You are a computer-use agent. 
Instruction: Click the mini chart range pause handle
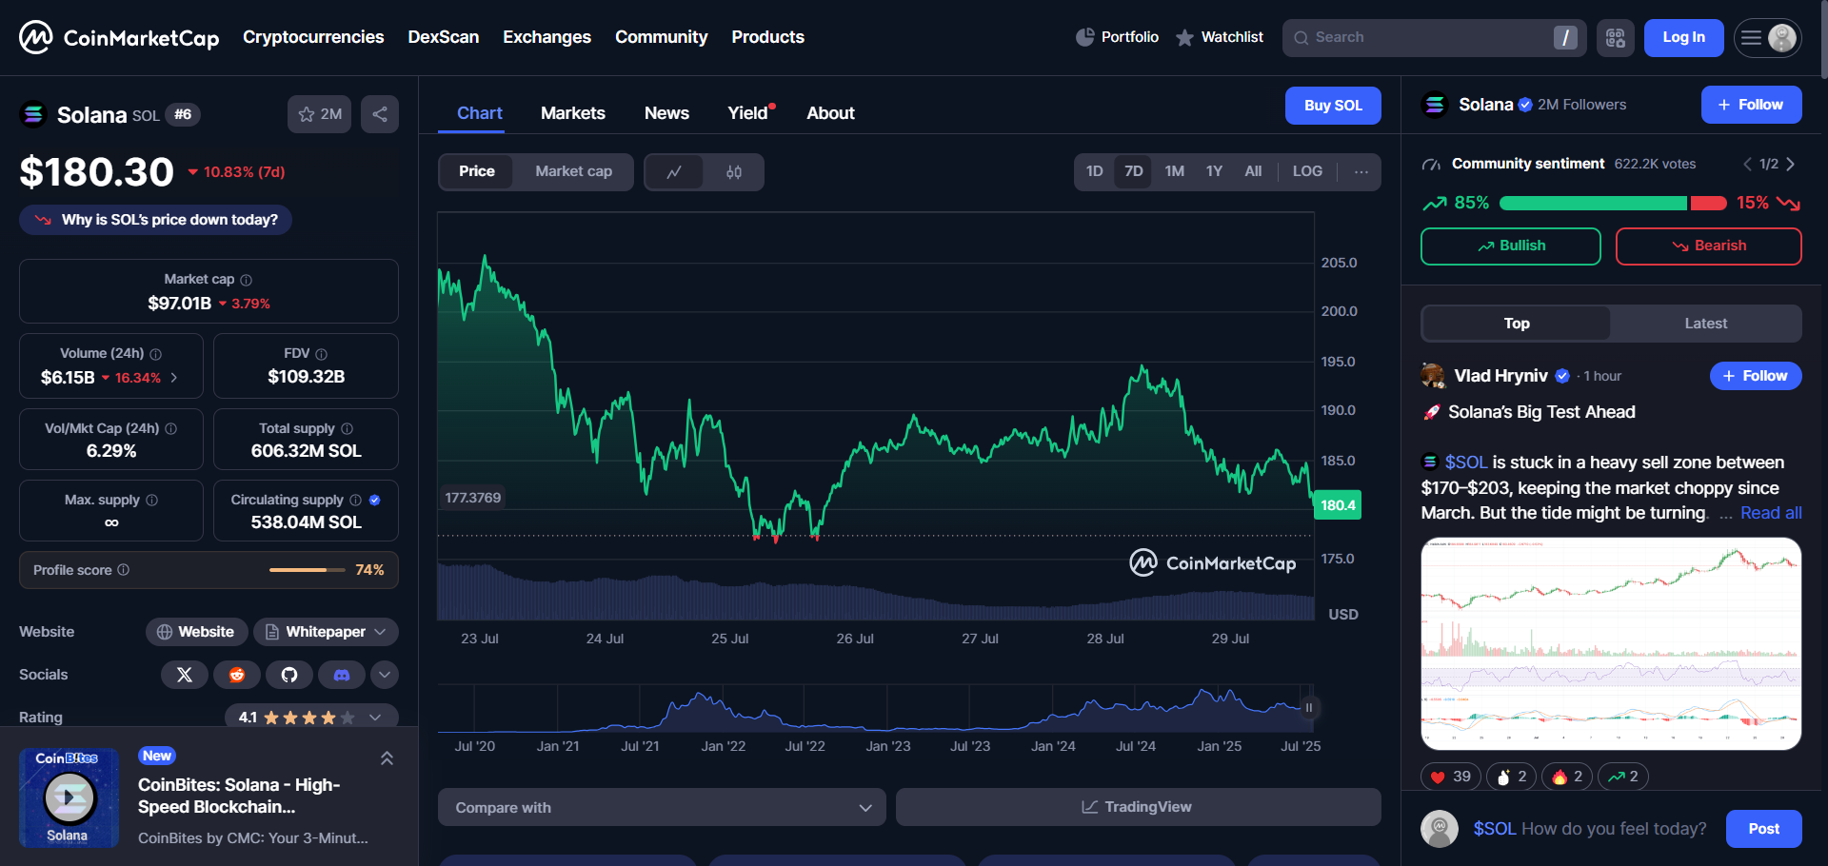1309,707
